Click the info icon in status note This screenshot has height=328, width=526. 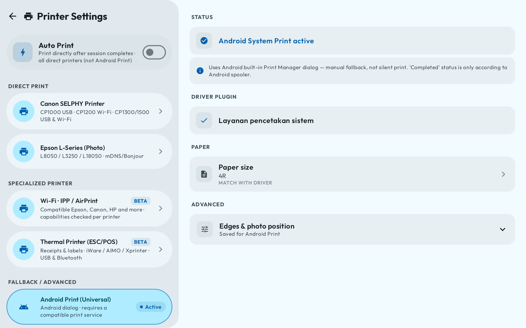200,71
